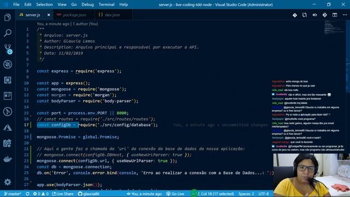Click line number 17 in the gutter
Image resolution: width=350 pixels, height=197 pixels.
tap(26, 125)
